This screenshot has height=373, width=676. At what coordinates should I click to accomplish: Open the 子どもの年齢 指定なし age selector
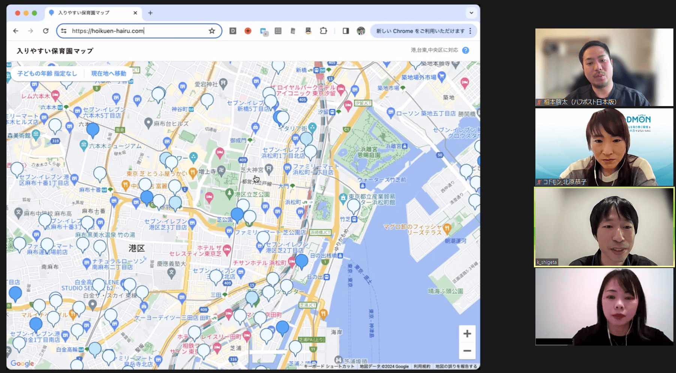(x=47, y=73)
